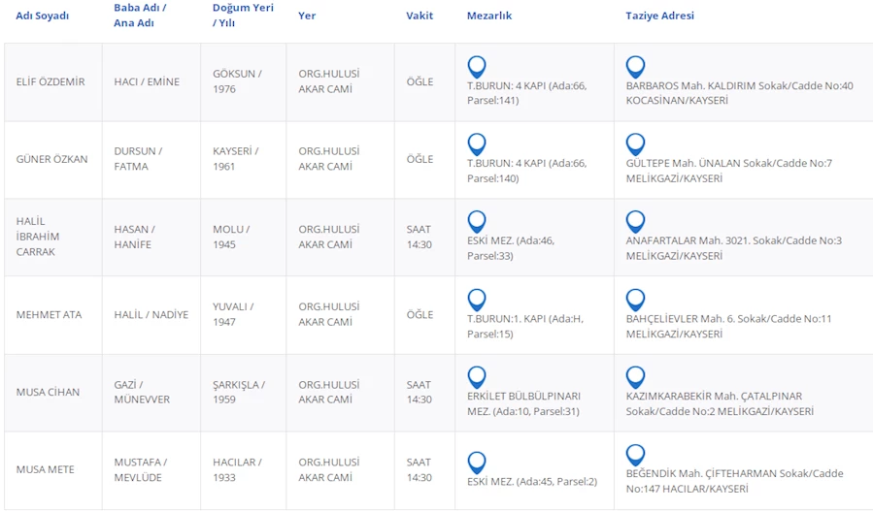
Task: Click map pin for Barbaros Mah. condolence address
Action: point(635,67)
